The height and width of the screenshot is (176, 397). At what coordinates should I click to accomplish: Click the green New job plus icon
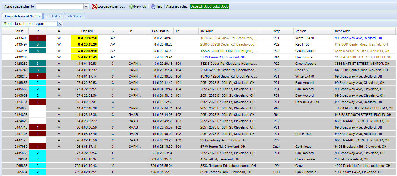[x=131, y=6]
